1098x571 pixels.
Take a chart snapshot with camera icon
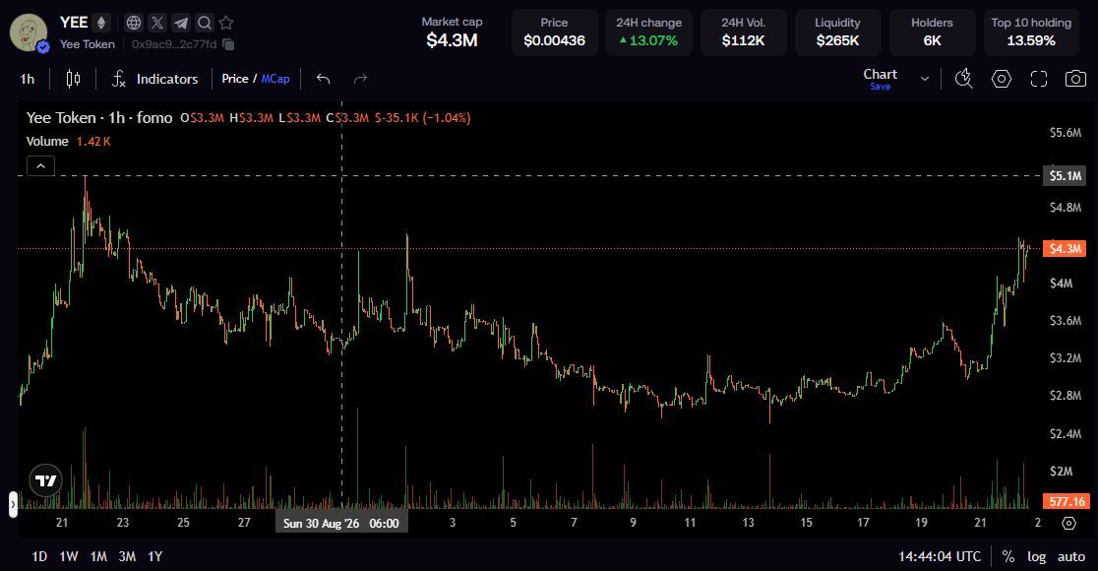[1075, 79]
